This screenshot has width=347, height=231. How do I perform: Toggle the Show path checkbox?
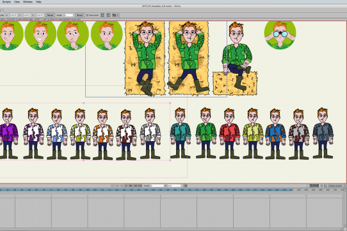click(x=87, y=15)
